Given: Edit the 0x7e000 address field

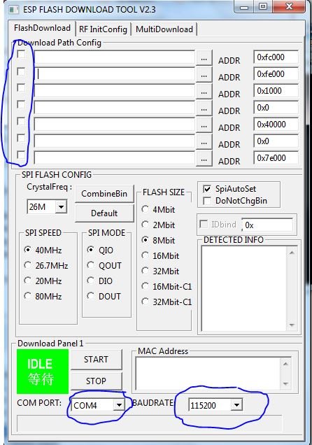Looking at the screenshot, I should tap(276, 158).
